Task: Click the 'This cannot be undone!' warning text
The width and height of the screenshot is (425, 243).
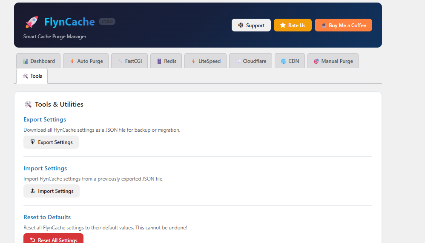Action: point(161,228)
